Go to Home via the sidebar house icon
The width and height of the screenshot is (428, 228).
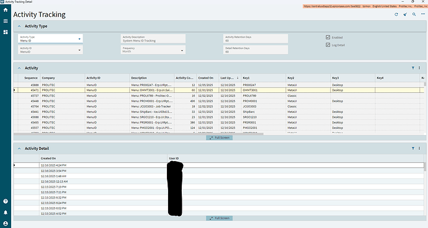click(6, 10)
